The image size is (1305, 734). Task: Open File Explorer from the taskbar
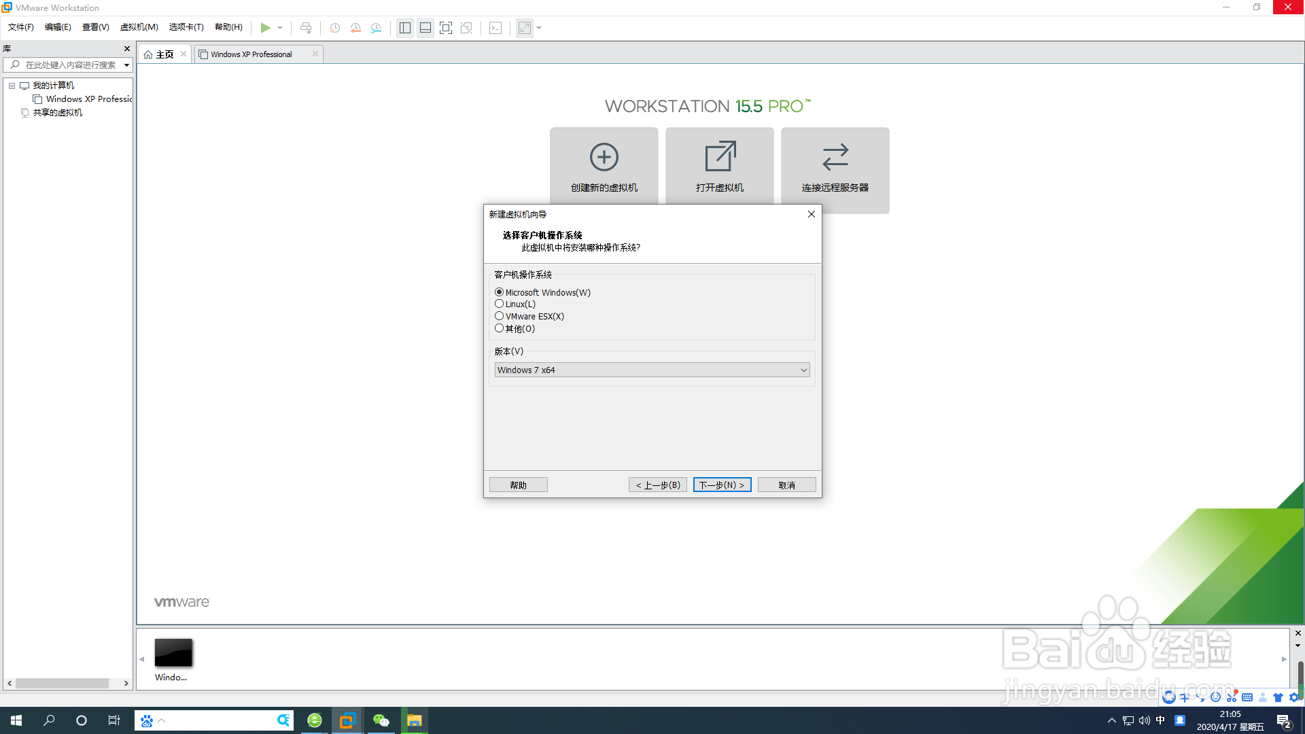(x=414, y=720)
